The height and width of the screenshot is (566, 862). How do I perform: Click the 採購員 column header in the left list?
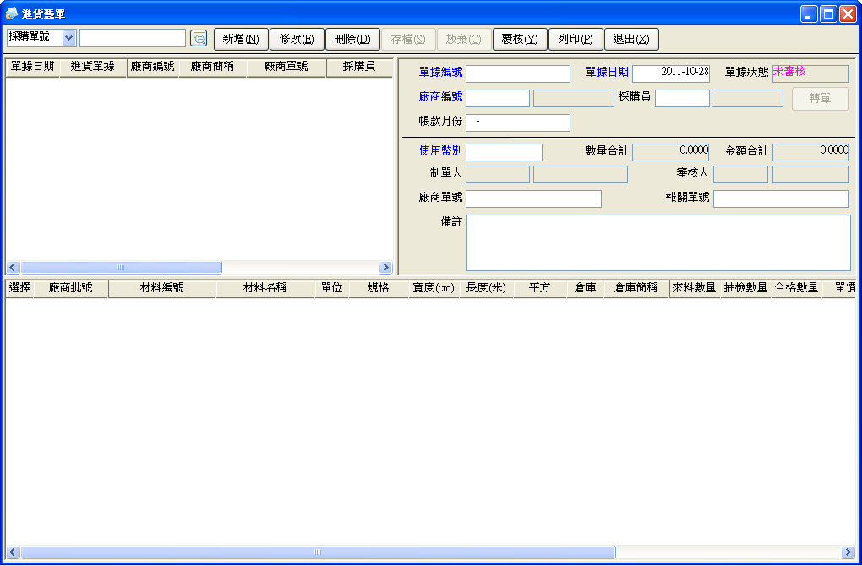pos(359,67)
